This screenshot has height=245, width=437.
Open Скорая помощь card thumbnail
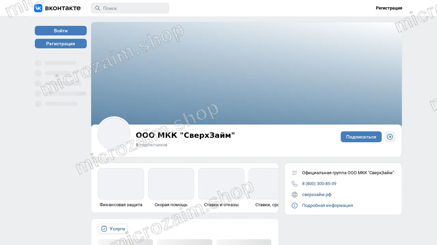click(171, 184)
